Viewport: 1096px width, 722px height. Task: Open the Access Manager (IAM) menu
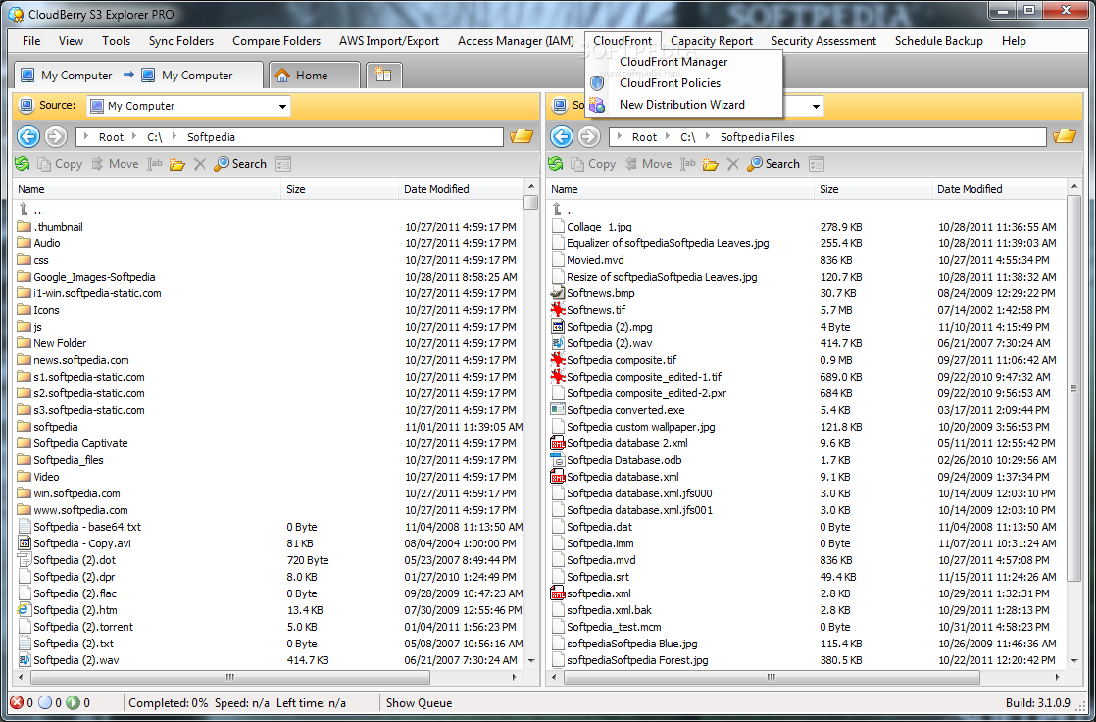click(516, 41)
